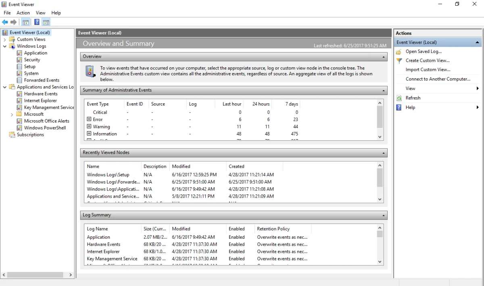Select the Windows PowerShell log
The width and height of the screenshot is (484, 286).
(44, 128)
